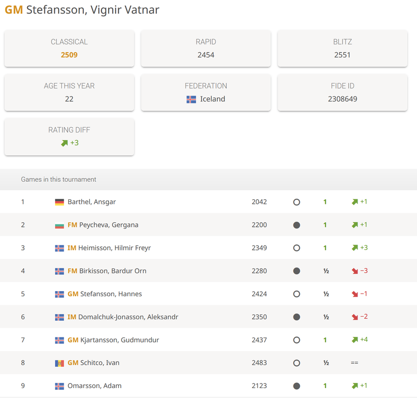Open Domalchuk-Jonasson, Aleksandr player link
Image resolution: width=417 pixels, height=398 pixels.
[x=128, y=317]
